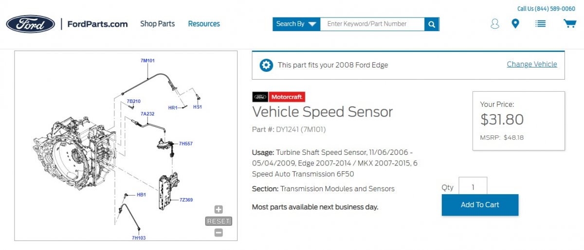Screen dimensions: 584x250
Task: Click the Change Vehicle link
Action: (x=531, y=64)
